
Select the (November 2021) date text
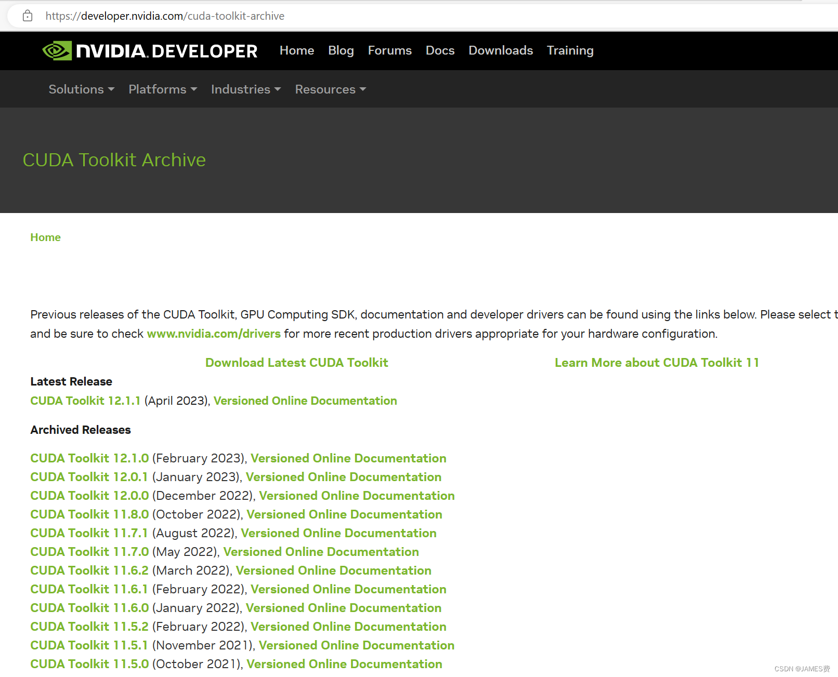(x=203, y=645)
